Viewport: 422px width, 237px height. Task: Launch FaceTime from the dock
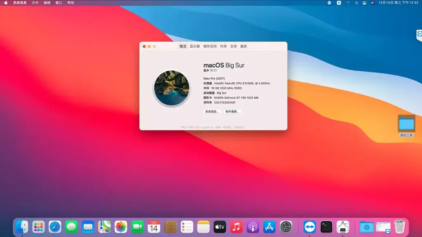pyautogui.click(x=138, y=227)
